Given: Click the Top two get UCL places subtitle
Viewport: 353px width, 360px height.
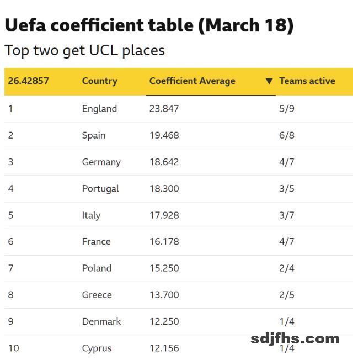Looking at the screenshot, I should point(84,50).
